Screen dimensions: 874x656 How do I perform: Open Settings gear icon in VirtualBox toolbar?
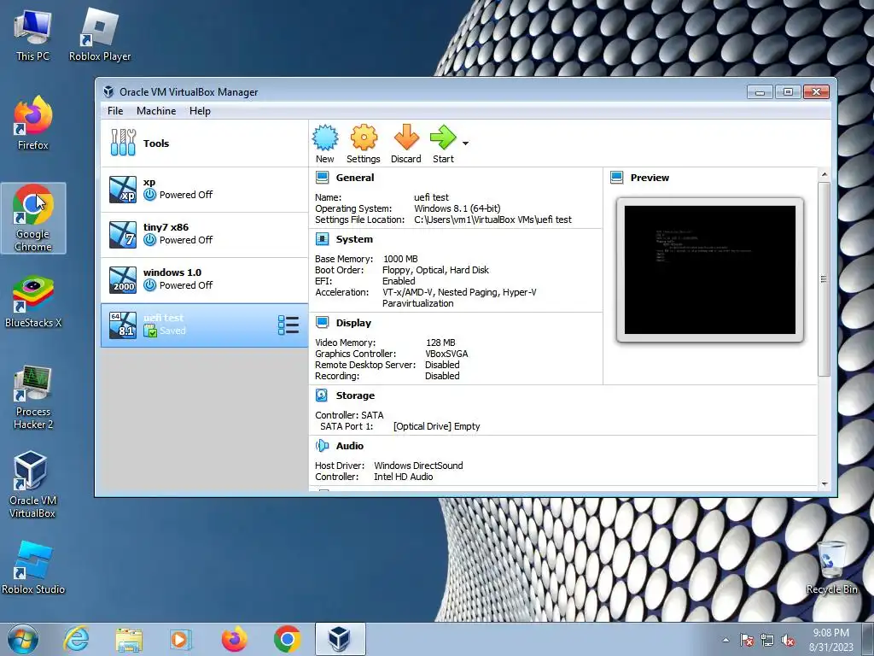click(364, 138)
